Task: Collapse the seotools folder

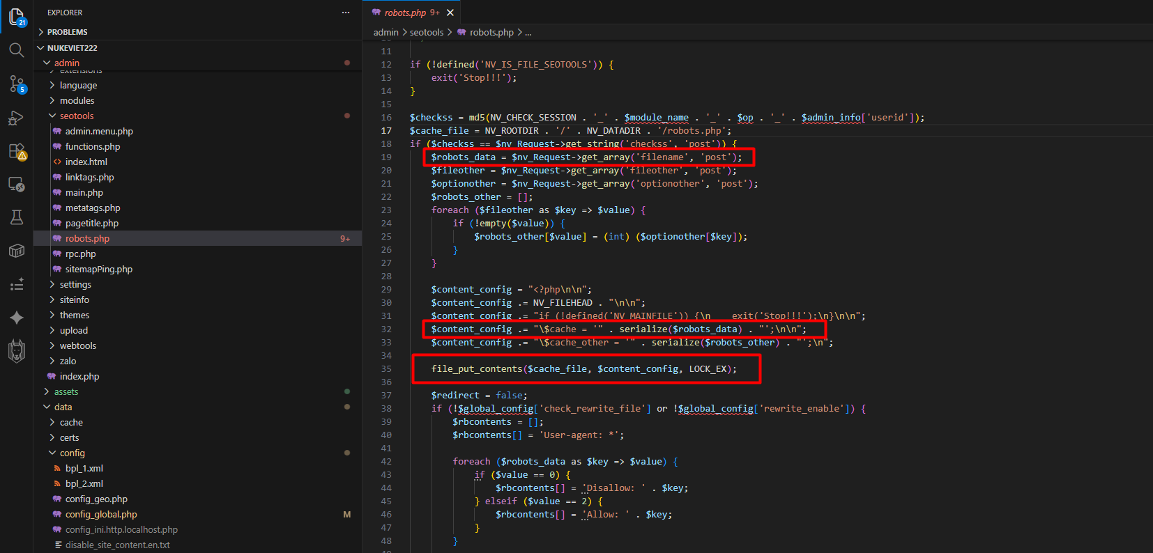Action: pos(77,116)
